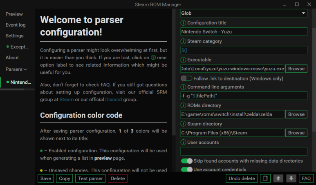This screenshot has width=316, height=185.
Task: Click the clipboard icon in bottom toolbar
Action: tap(265, 178)
